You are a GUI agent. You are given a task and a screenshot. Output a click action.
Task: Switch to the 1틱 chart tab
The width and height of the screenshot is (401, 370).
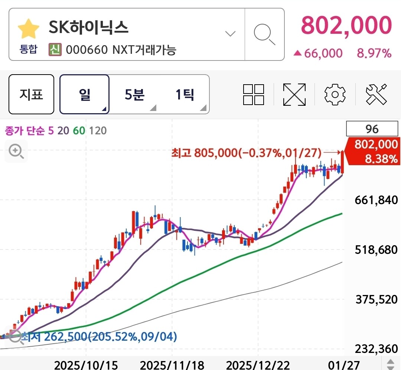tap(185, 94)
